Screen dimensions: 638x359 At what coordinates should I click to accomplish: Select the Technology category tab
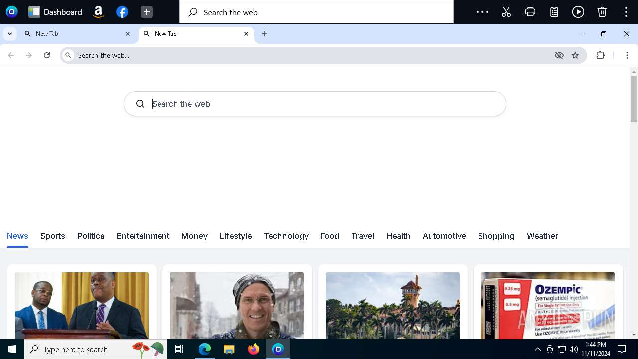point(286,236)
